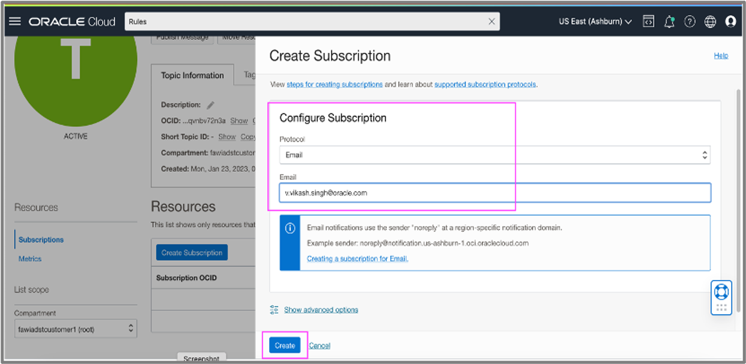Edit the topic Description with the pencil icon
Image resolution: width=746 pixels, height=364 pixels.
pos(209,105)
